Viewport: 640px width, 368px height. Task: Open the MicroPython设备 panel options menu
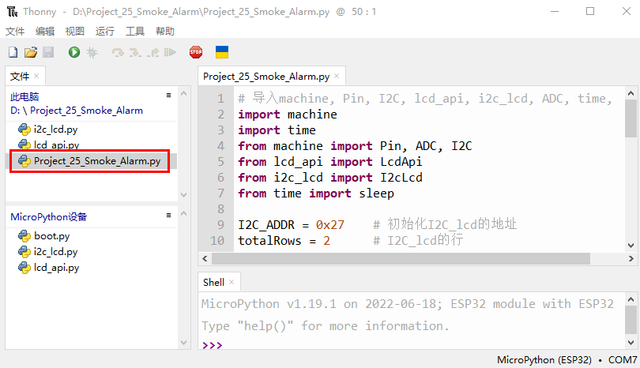coord(168,215)
